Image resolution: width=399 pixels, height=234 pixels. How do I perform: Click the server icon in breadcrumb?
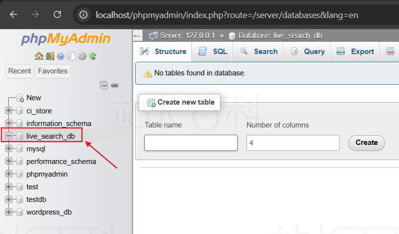tap(154, 36)
